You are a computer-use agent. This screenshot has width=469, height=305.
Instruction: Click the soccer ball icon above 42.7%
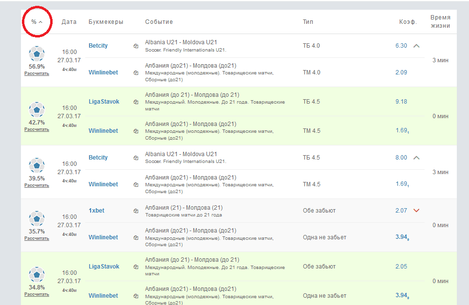[x=37, y=109]
